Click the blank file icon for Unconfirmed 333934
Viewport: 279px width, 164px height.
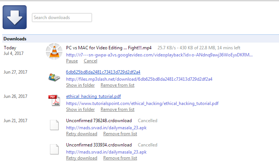(x=54, y=149)
